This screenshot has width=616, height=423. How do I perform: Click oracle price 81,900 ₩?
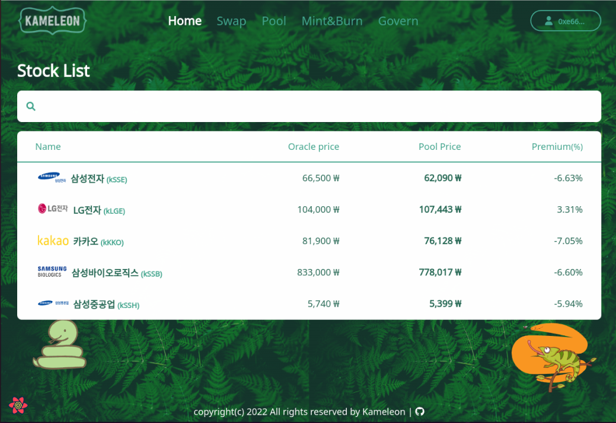click(x=321, y=241)
